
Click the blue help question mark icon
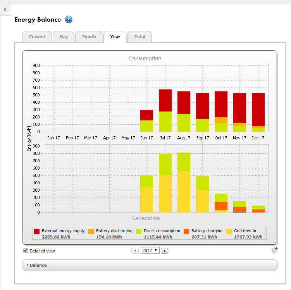pyautogui.click(x=69, y=20)
